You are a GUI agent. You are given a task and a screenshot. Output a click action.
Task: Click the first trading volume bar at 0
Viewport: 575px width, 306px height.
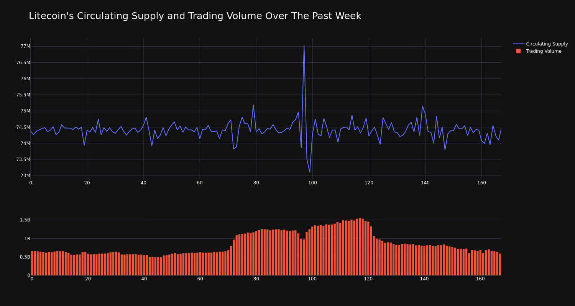pyautogui.click(x=32, y=263)
